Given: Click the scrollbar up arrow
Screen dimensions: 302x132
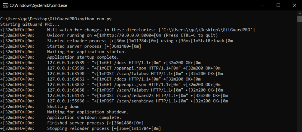Looking at the screenshot, I should pos(300,13).
